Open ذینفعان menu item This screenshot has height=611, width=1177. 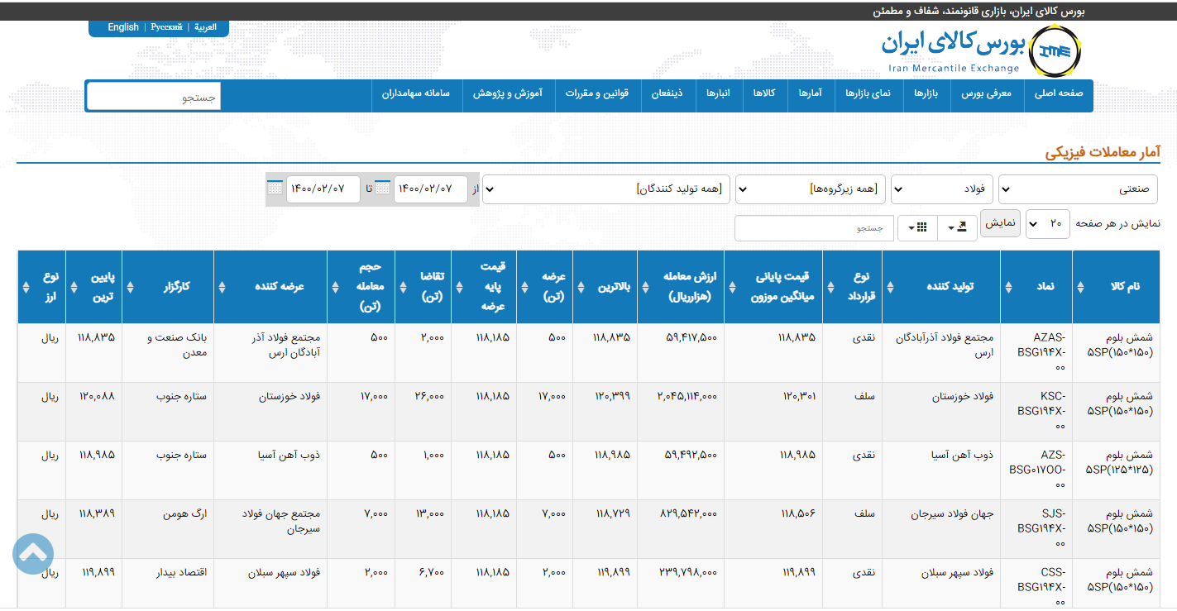coord(667,94)
